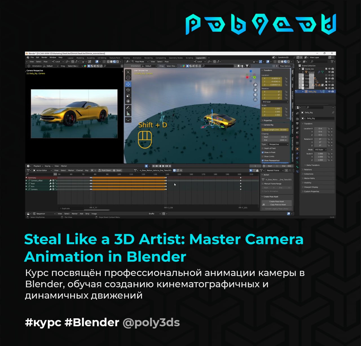Image resolution: width=361 pixels, height=346 pixels.
Task: Toggle Show in Front checkbox
Action: tap(263, 153)
